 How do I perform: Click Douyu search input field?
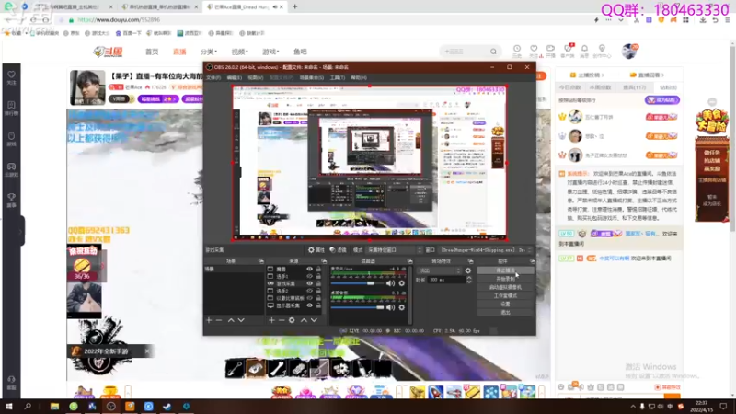(465, 52)
